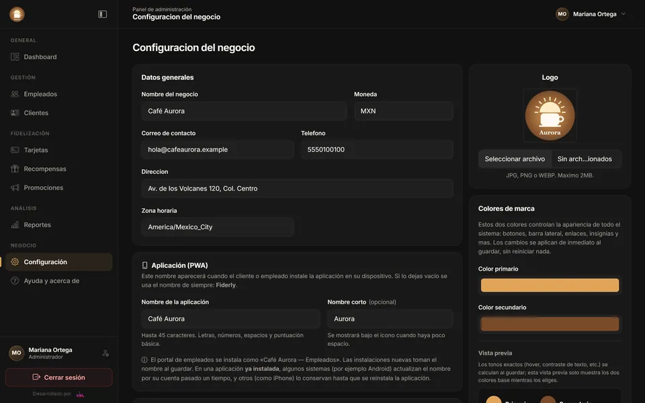Open Tarjetas menu item
Screen dimensions: 645x403
pos(59,150)
